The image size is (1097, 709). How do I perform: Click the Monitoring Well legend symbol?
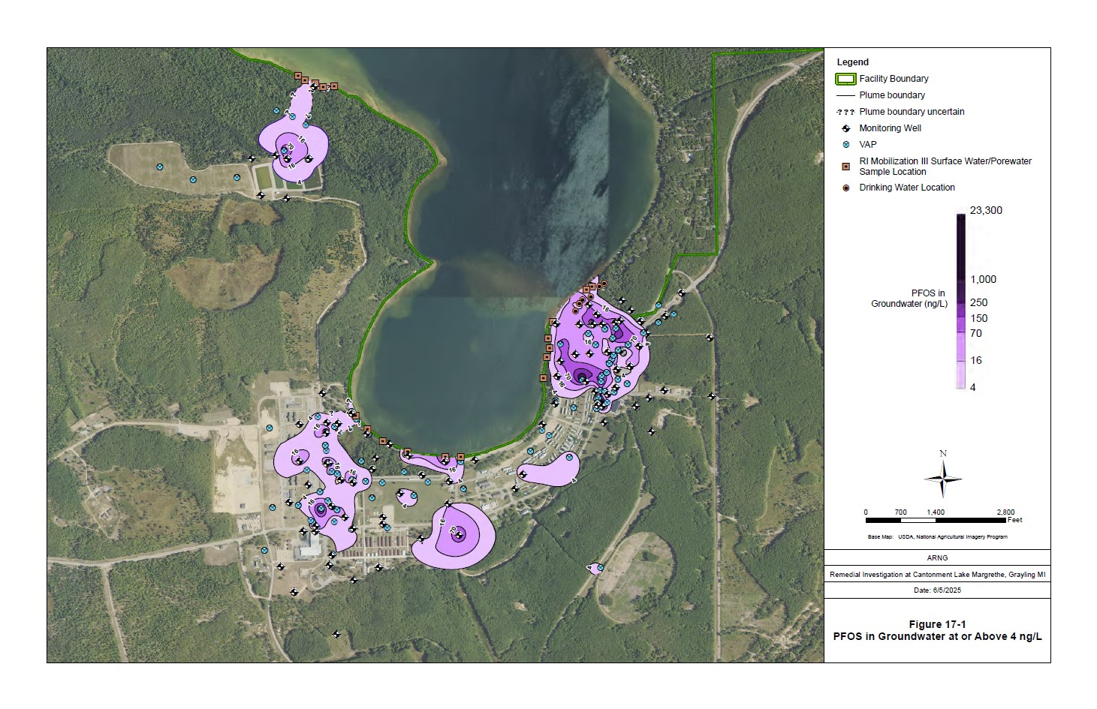pos(846,128)
